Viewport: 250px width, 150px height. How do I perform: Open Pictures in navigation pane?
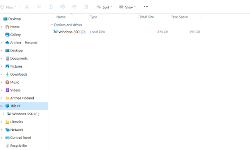tap(16, 66)
